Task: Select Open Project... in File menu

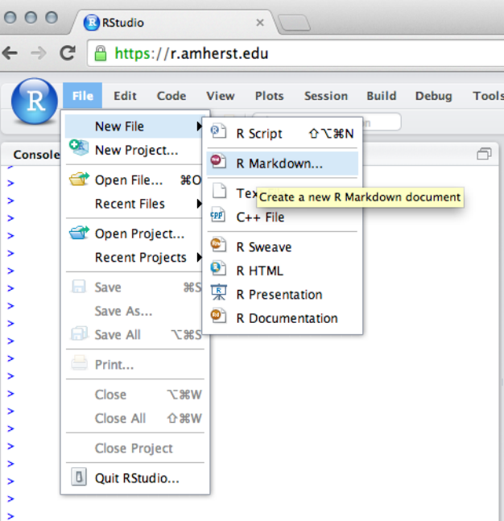Action: coord(134,234)
